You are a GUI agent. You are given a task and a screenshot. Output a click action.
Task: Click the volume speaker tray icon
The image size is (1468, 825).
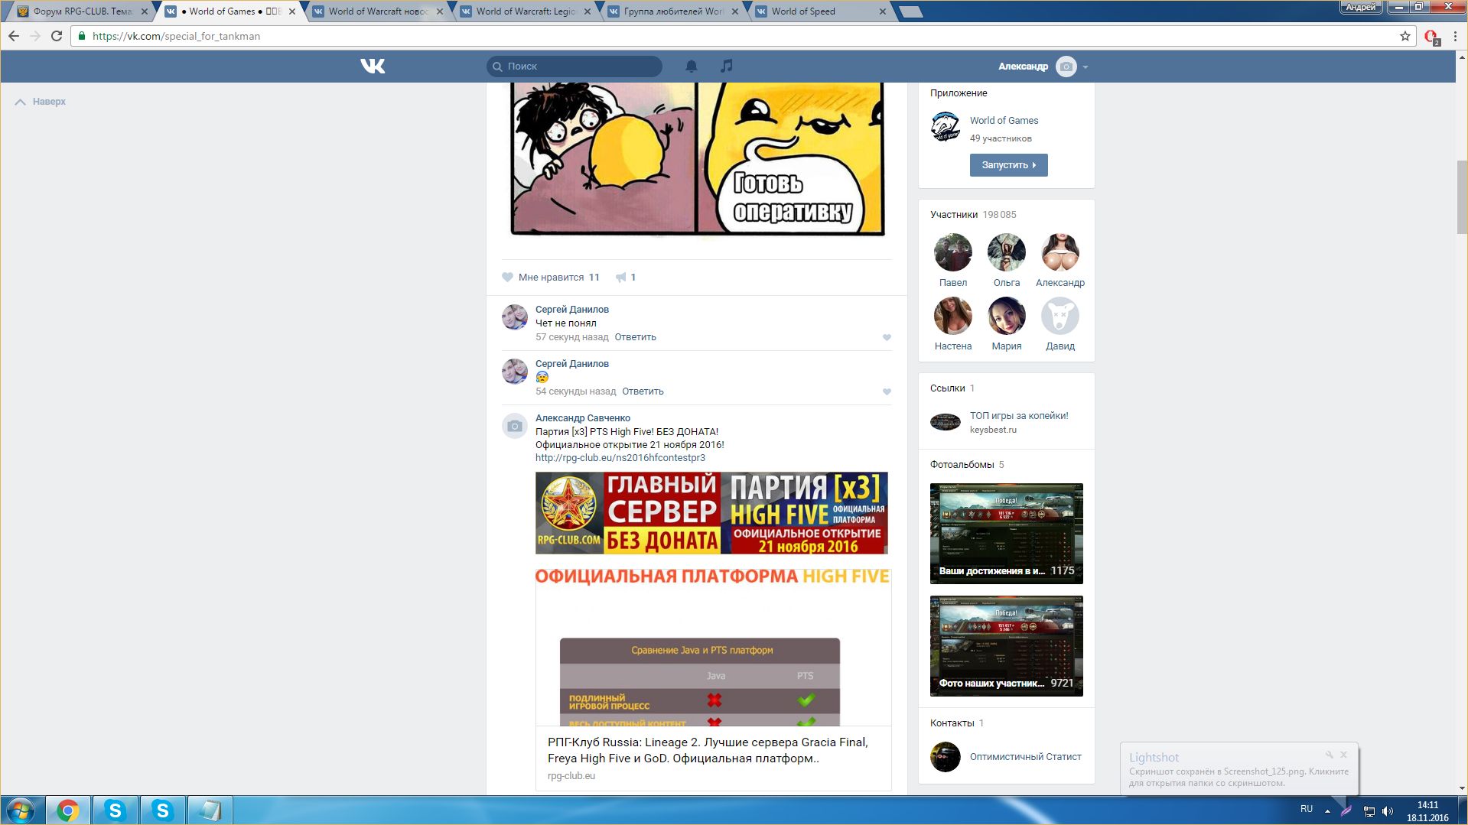pos(1388,811)
